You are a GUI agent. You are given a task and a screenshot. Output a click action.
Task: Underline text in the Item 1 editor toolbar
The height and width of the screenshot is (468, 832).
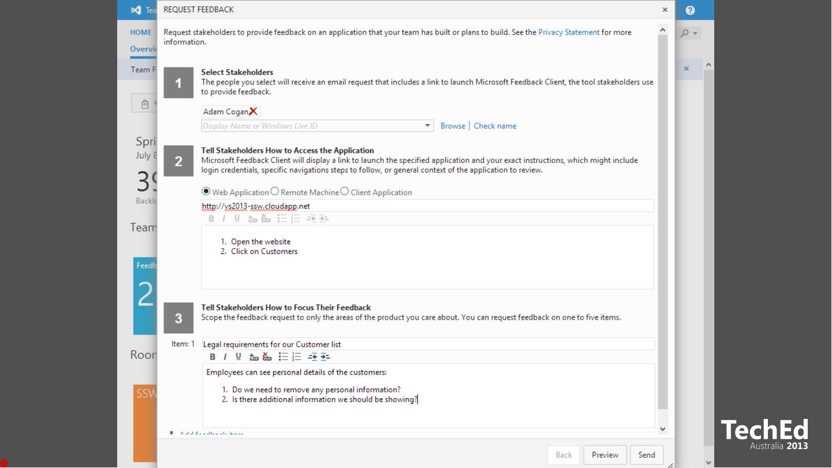click(x=238, y=357)
